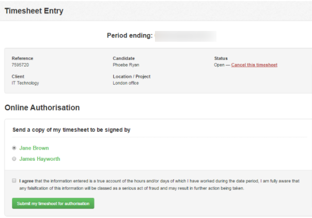Click Cancel this timesheet link
Image resolution: width=312 pixels, height=218 pixels.
(254, 65)
